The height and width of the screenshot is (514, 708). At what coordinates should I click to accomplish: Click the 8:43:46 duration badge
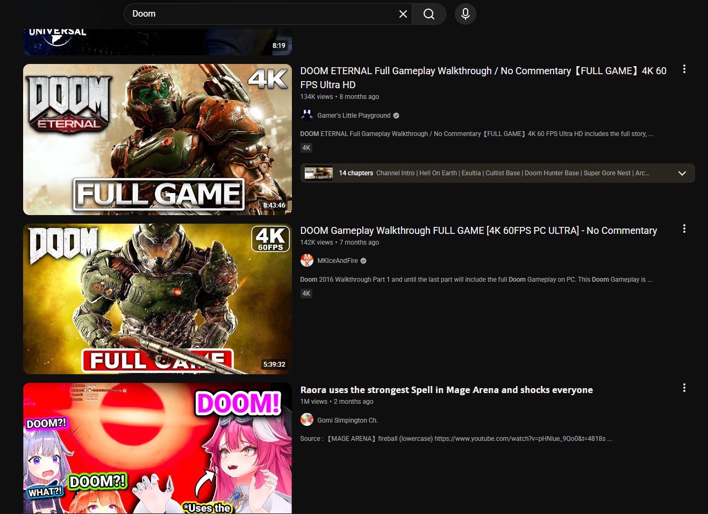pos(274,205)
